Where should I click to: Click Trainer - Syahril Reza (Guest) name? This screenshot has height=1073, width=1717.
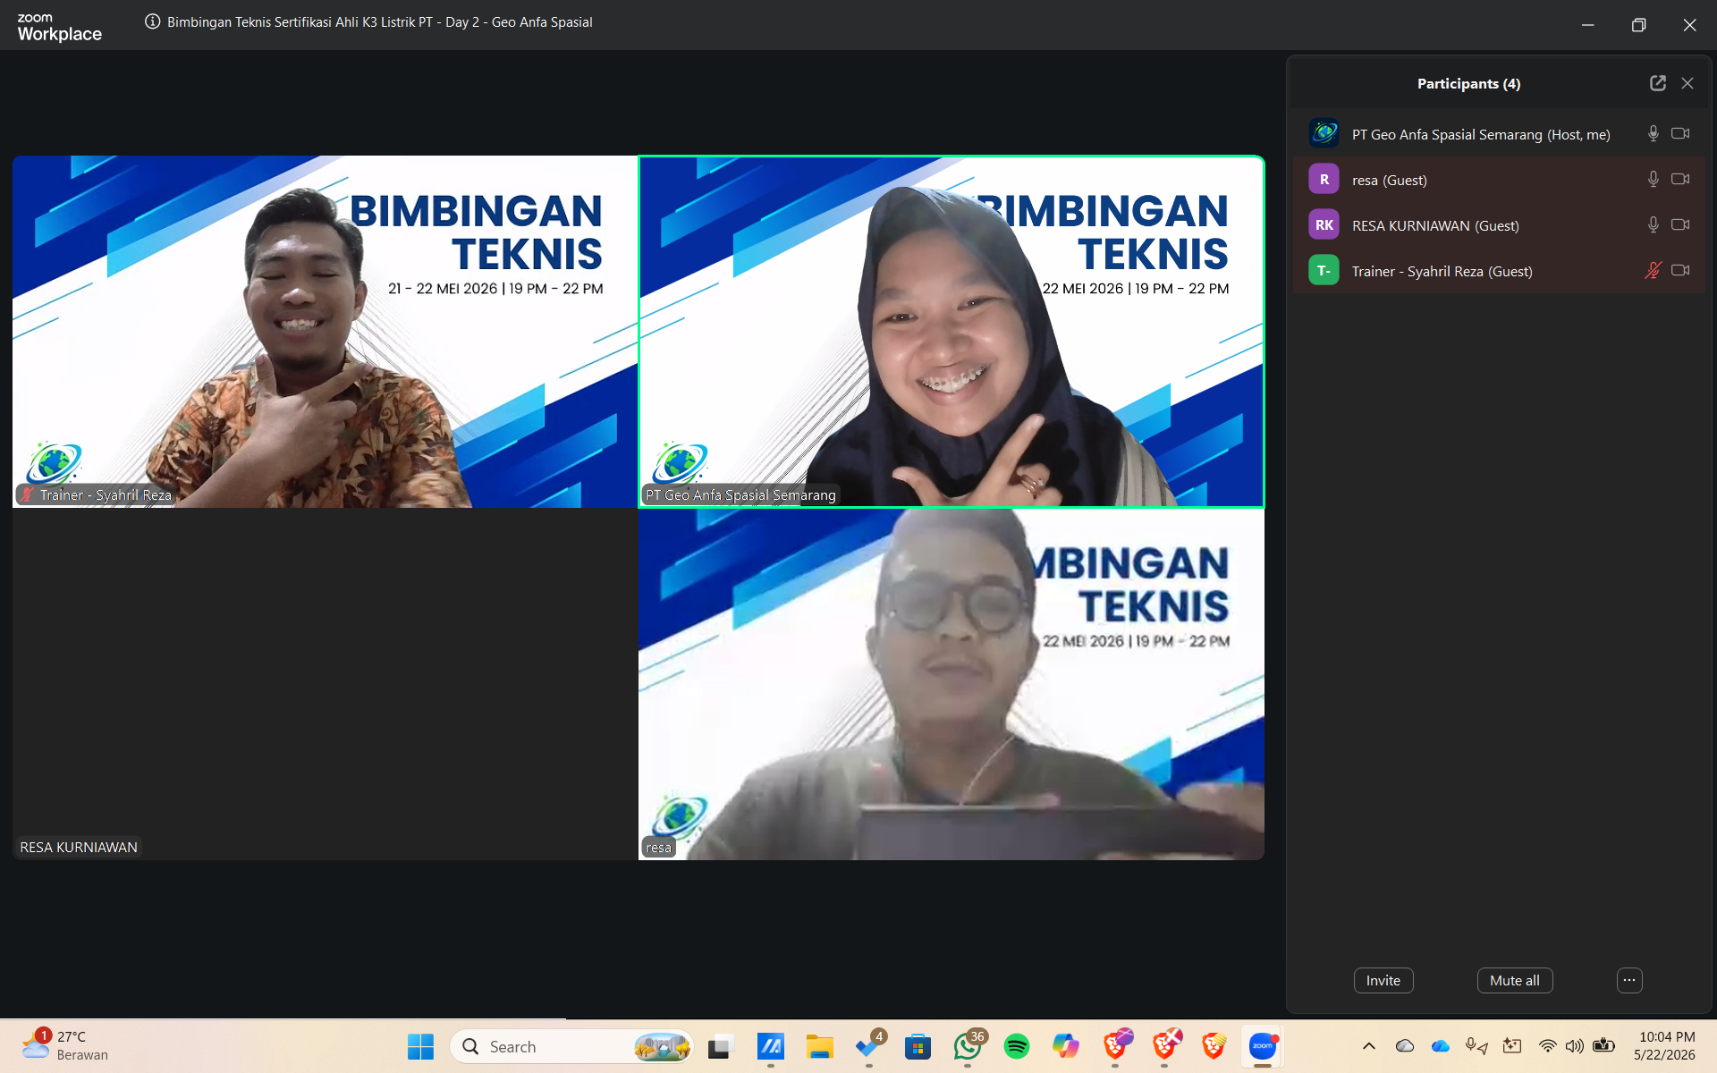pyautogui.click(x=1442, y=271)
